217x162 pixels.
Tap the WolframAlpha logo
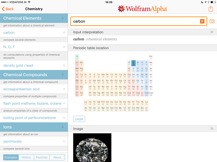coord(142,9)
